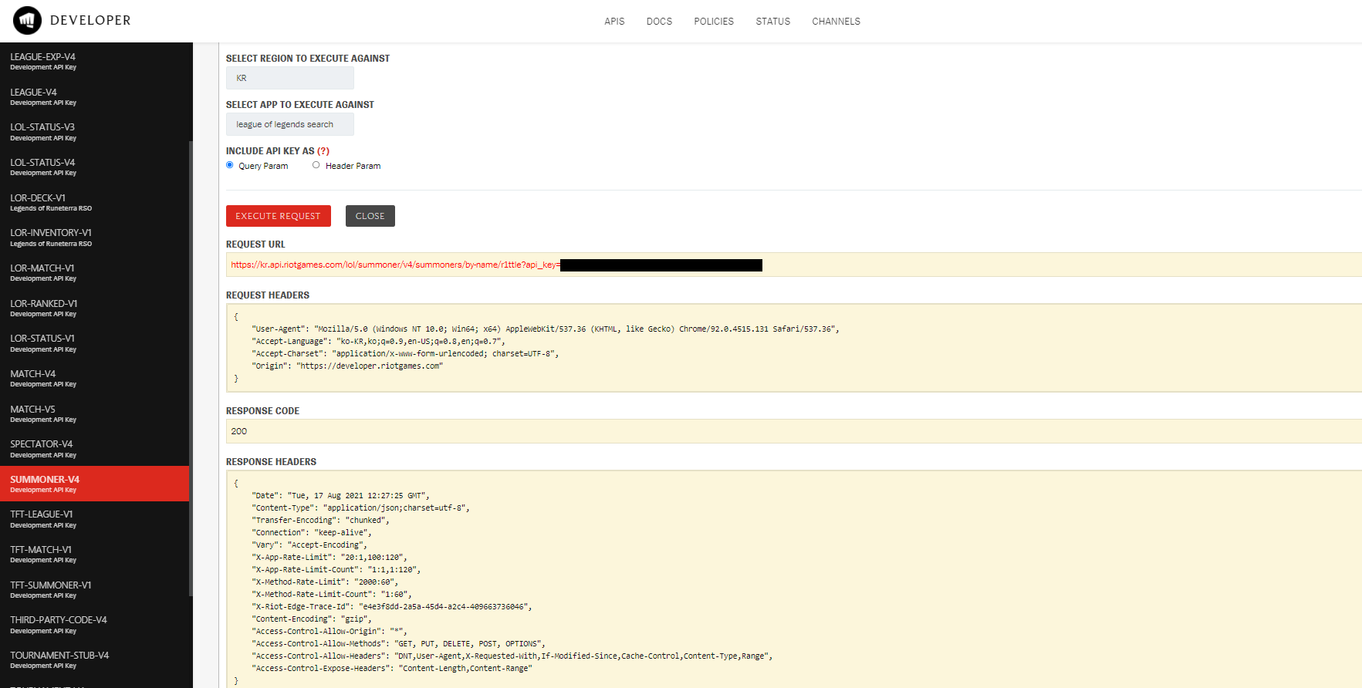This screenshot has height=688, width=1362.
Task: Click the sidebar vertical scrollbar
Action: (x=191, y=368)
